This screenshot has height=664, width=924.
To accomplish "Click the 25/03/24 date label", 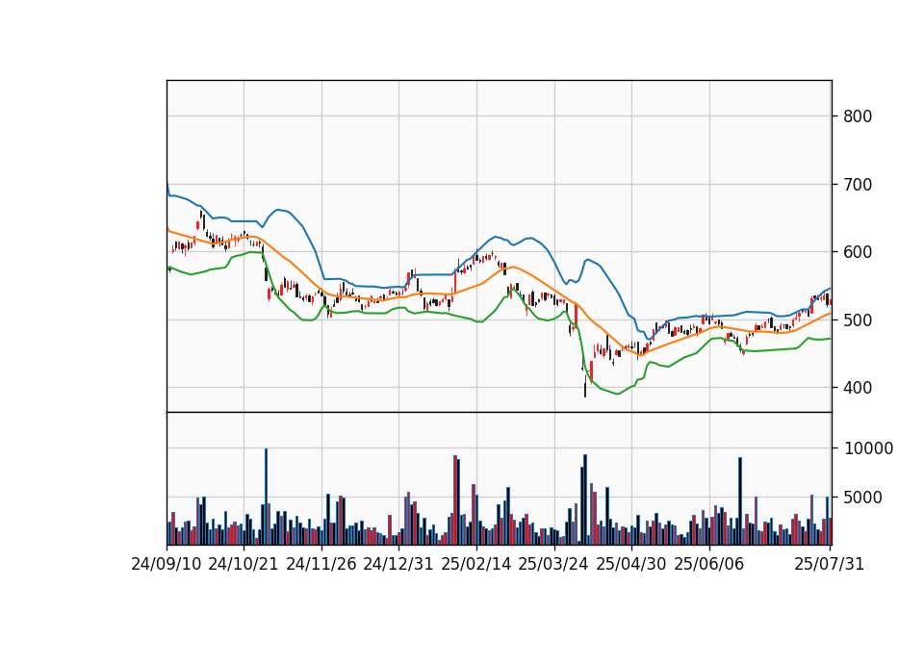I will pyautogui.click(x=553, y=565).
